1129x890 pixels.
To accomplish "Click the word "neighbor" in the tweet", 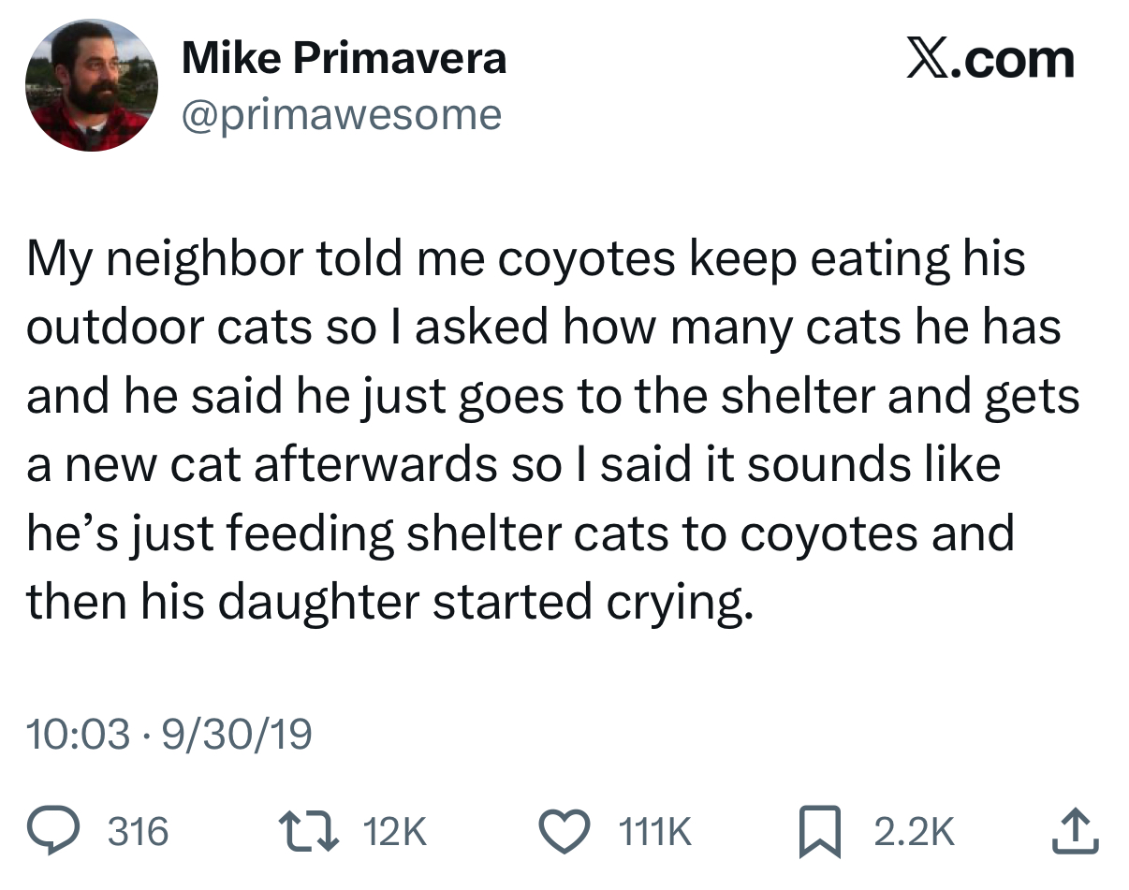I will pyautogui.click(x=184, y=259).
